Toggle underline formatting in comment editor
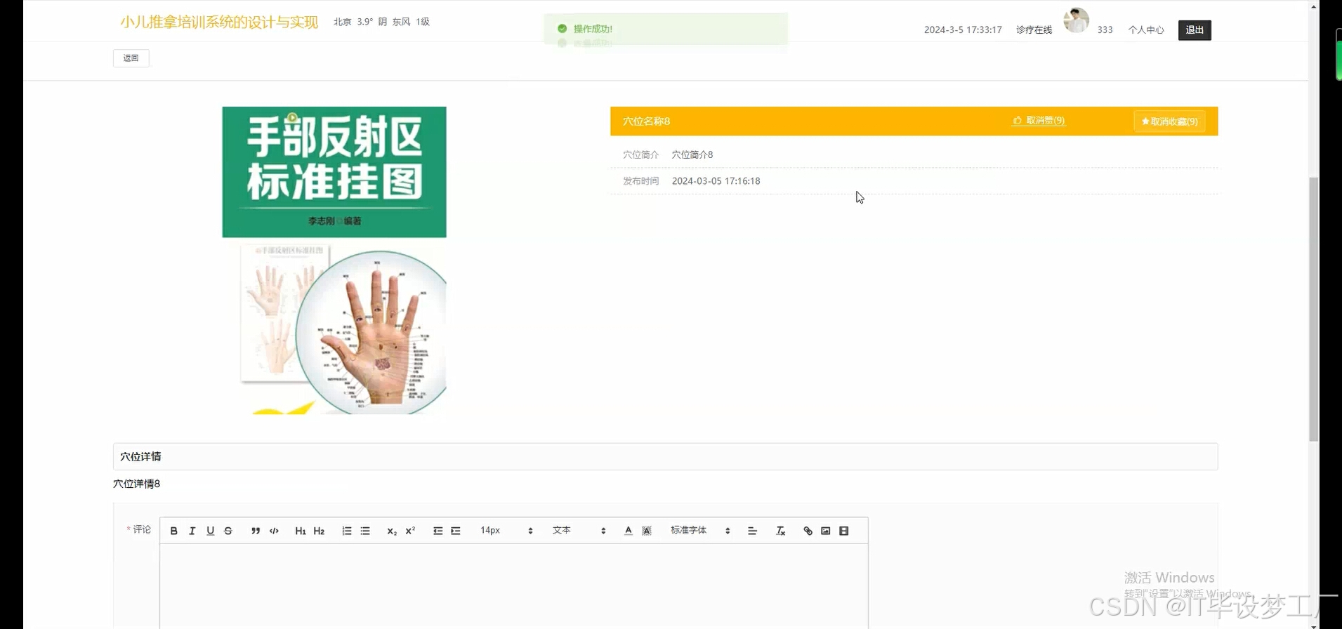 (210, 531)
